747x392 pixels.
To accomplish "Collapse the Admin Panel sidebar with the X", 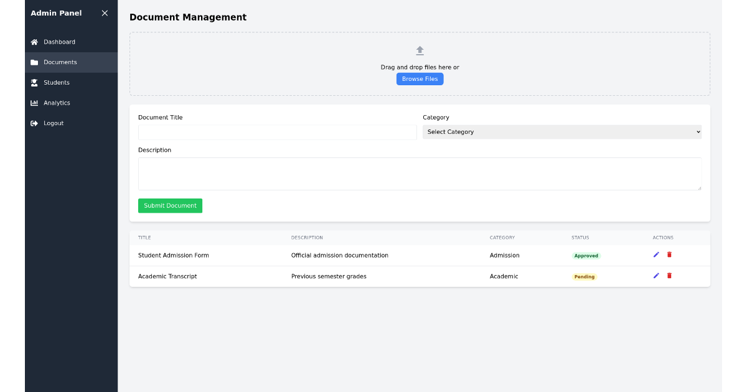I will click(x=105, y=12).
